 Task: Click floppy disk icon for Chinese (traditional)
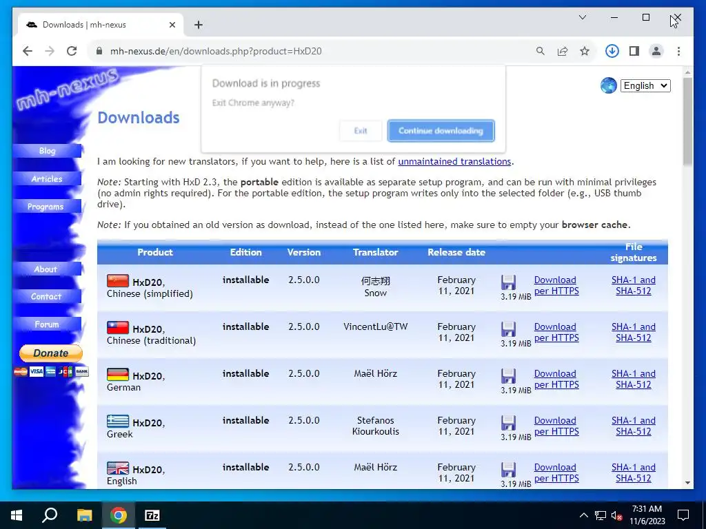tap(508, 329)
